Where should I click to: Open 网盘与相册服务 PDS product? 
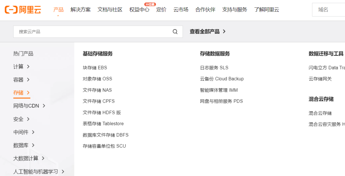[221, 101]
